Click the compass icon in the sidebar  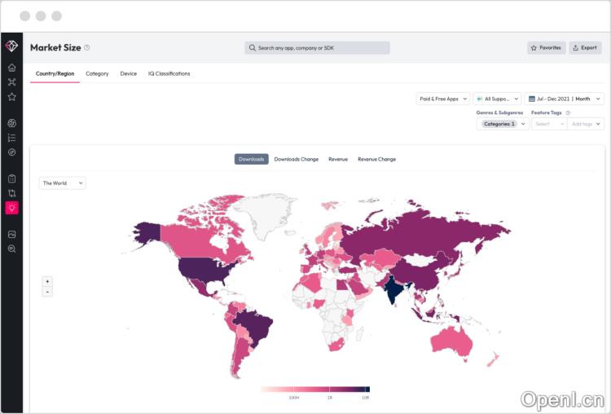pyautogui.click(x=11, y=152)
